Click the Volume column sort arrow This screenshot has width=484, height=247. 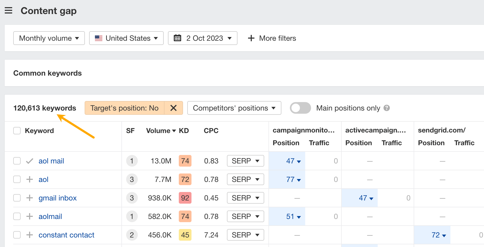coord(174,130)
